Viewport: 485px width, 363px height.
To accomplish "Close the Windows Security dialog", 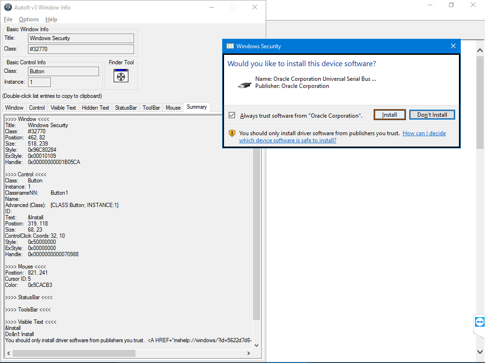I will coord(453,46).
